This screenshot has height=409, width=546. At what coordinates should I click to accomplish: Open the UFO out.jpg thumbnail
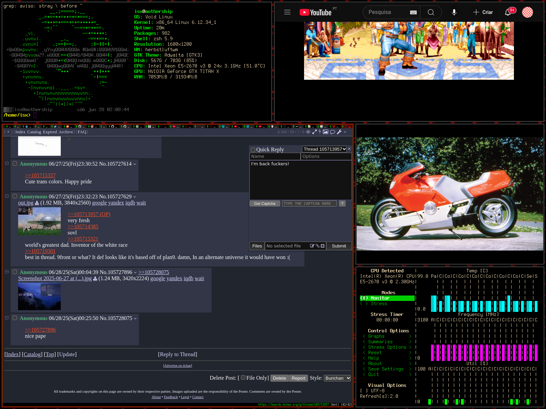[x=39, y=221]
